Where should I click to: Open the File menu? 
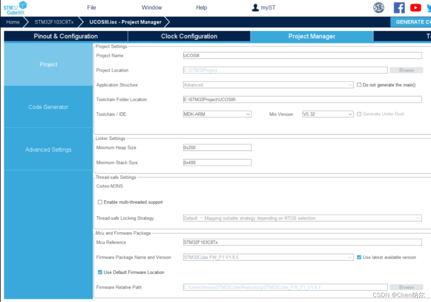click(x=91, y=8)
